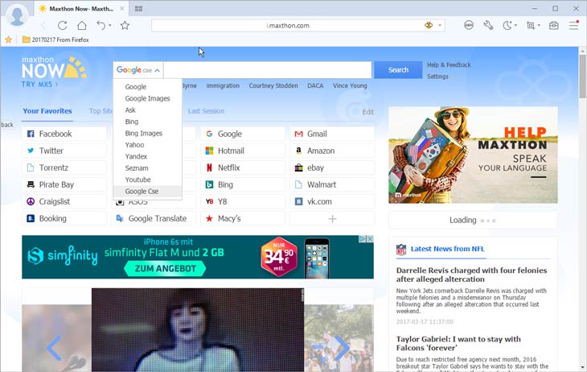The image size is (587, 372).
Task: Open the ABP ad blocker icon
Action: (x=469, y=26)
